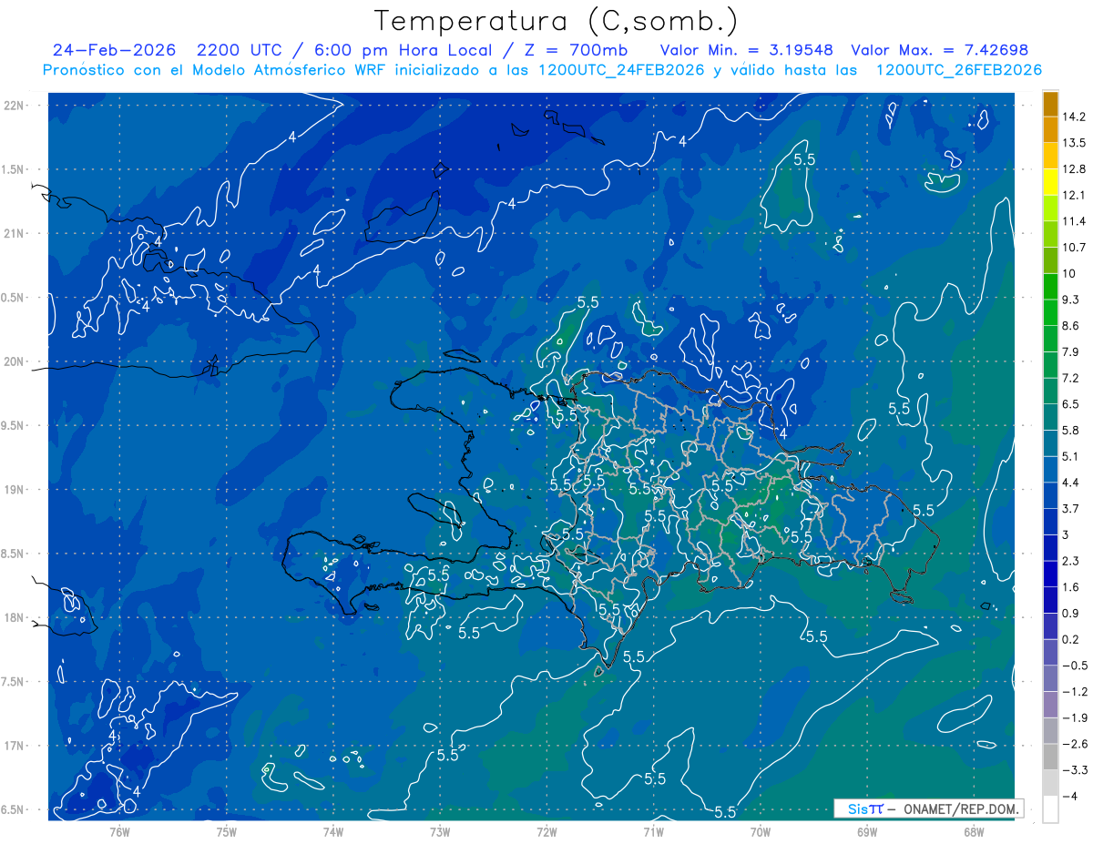Image resolution: width=1093 pixels, height=844 pixels.
Task: Click the "76W" longitude axis label
Action: coord(119,831)
